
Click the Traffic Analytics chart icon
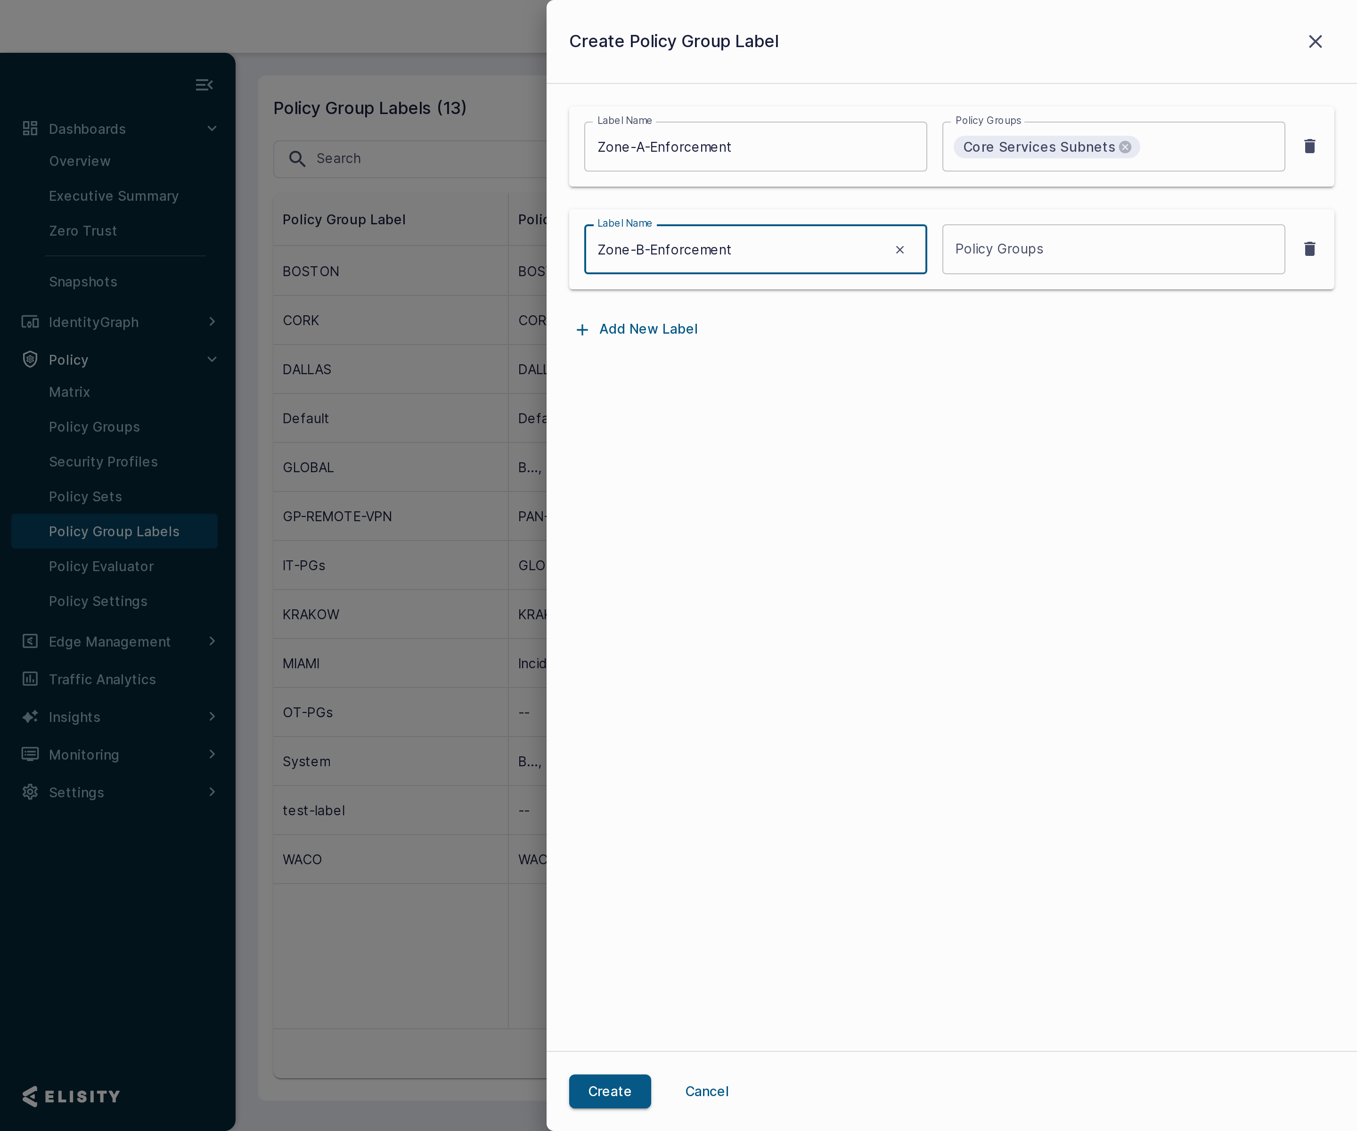[x=30, y=679]
